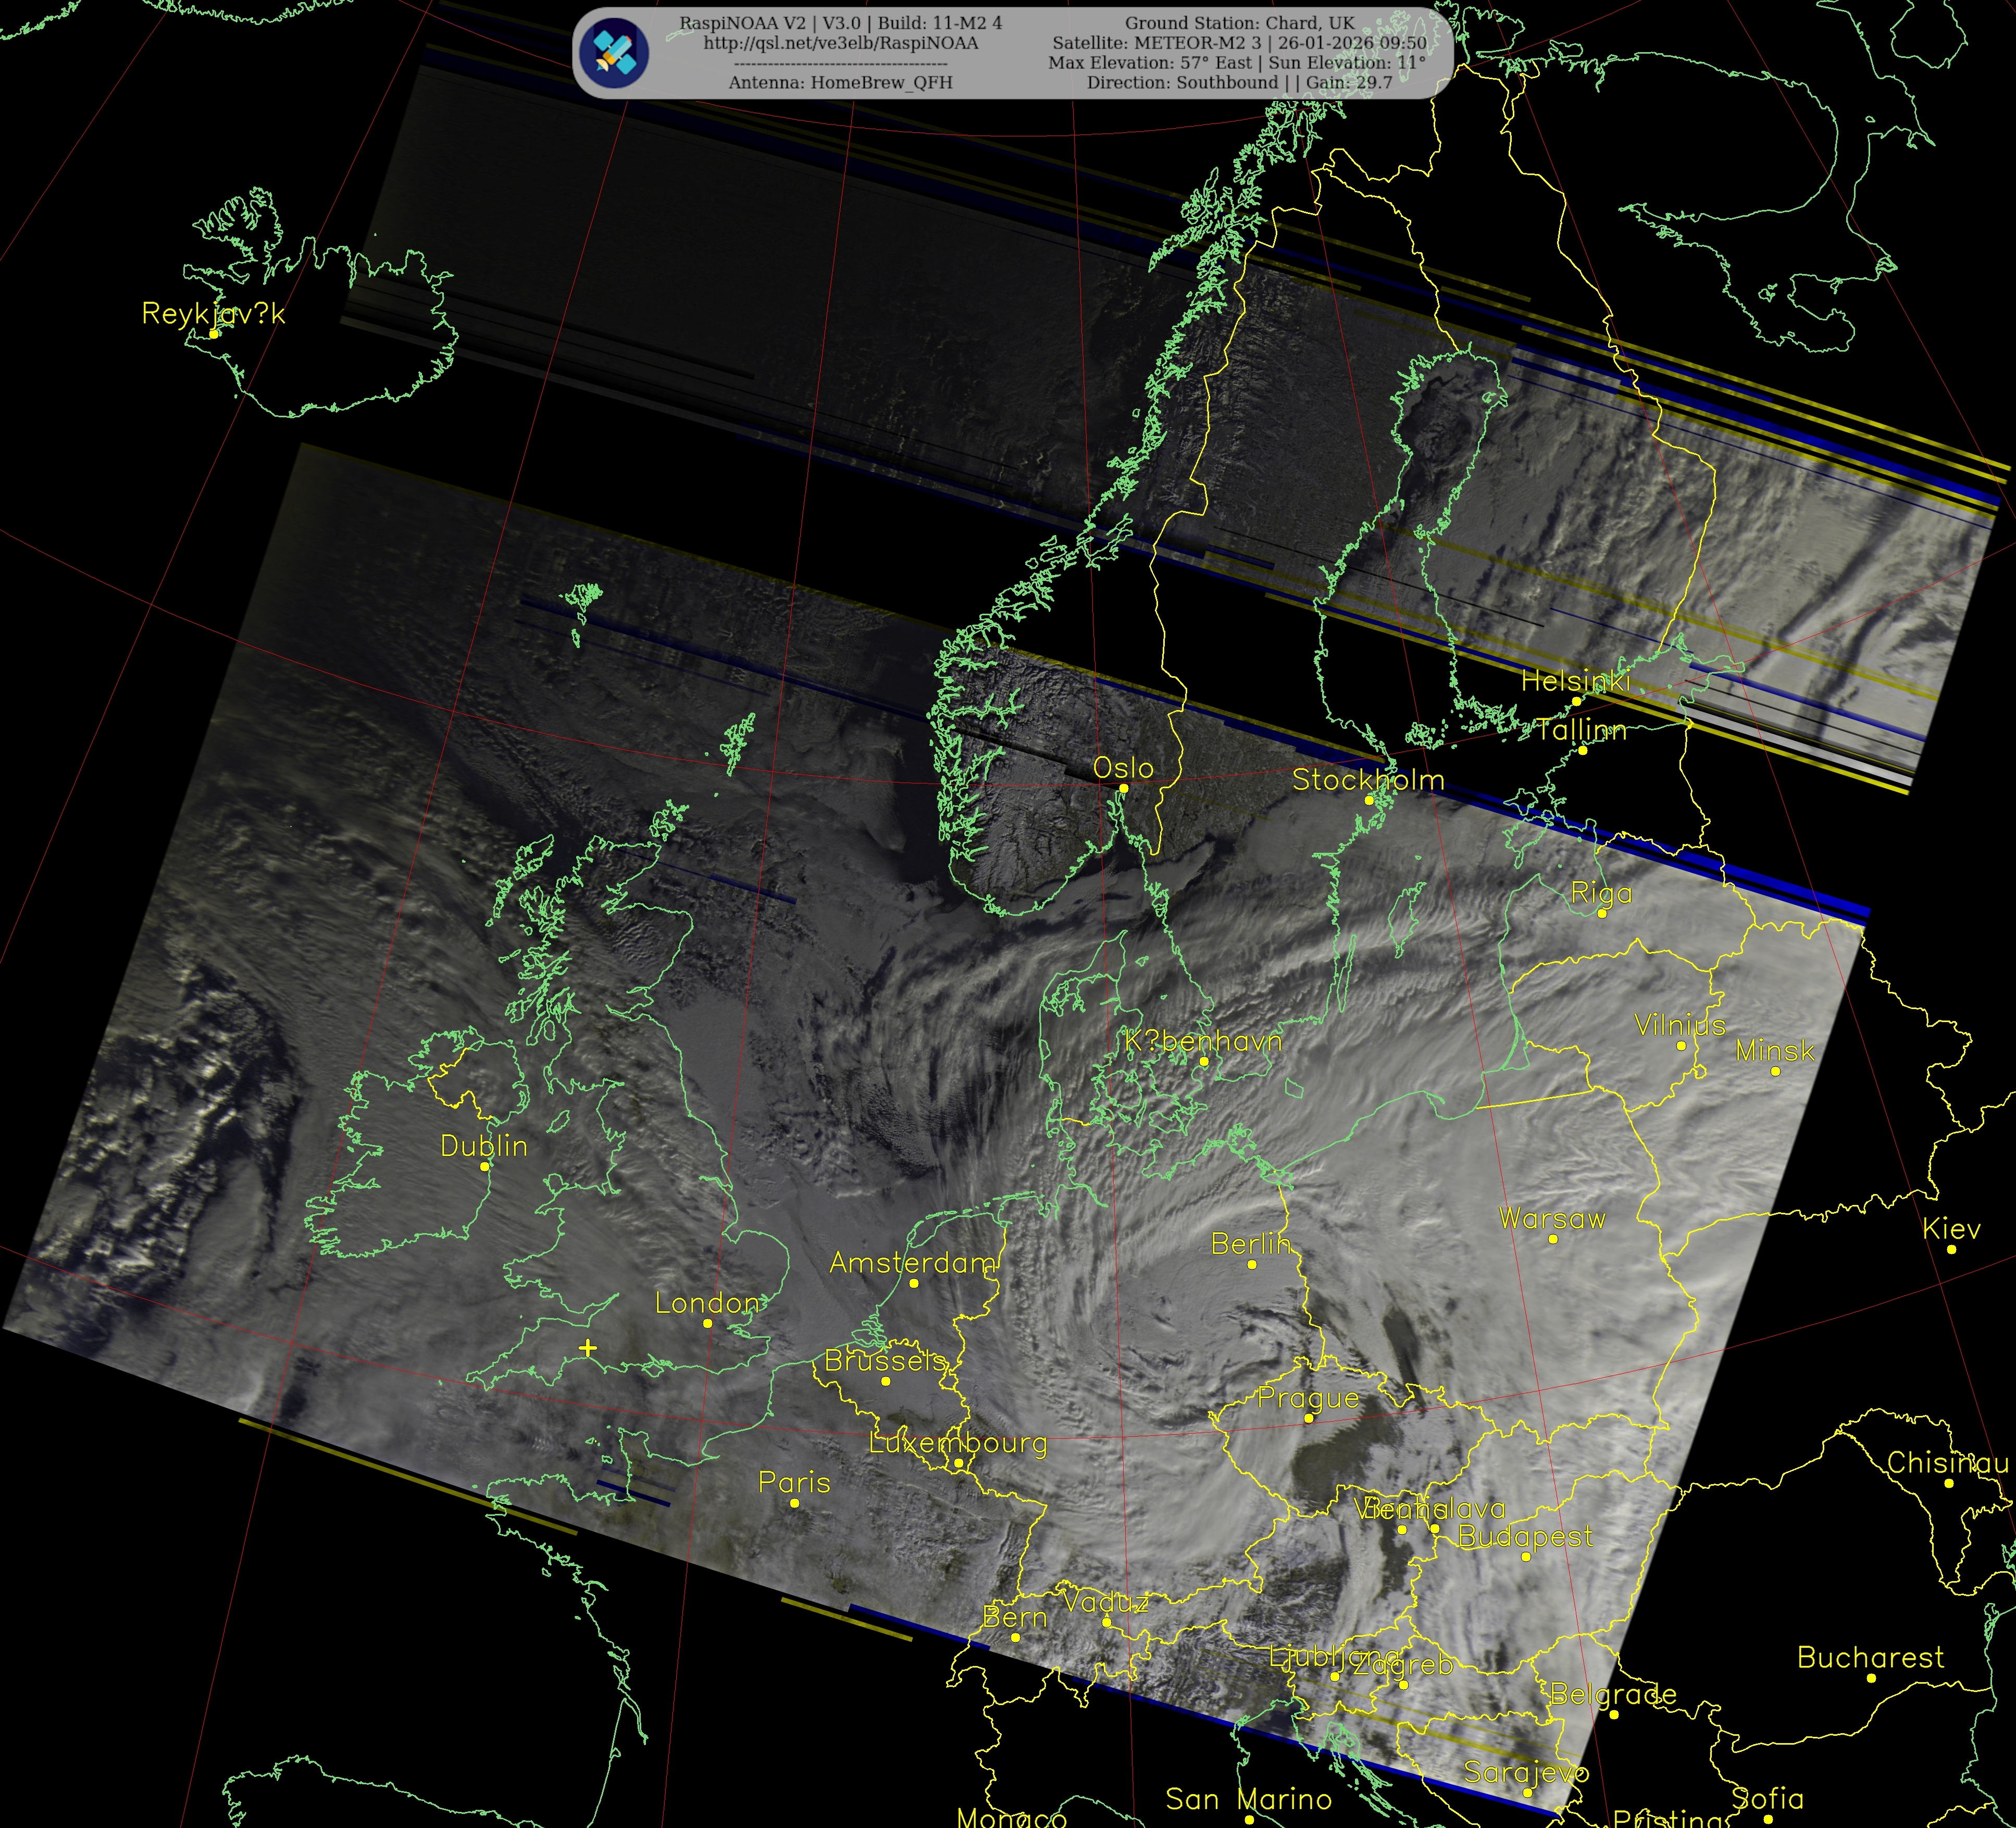Click the yellow ground station cross marker
Image resolution: width=2016 pixels, height=1828 pixels.
(588, 1348)
